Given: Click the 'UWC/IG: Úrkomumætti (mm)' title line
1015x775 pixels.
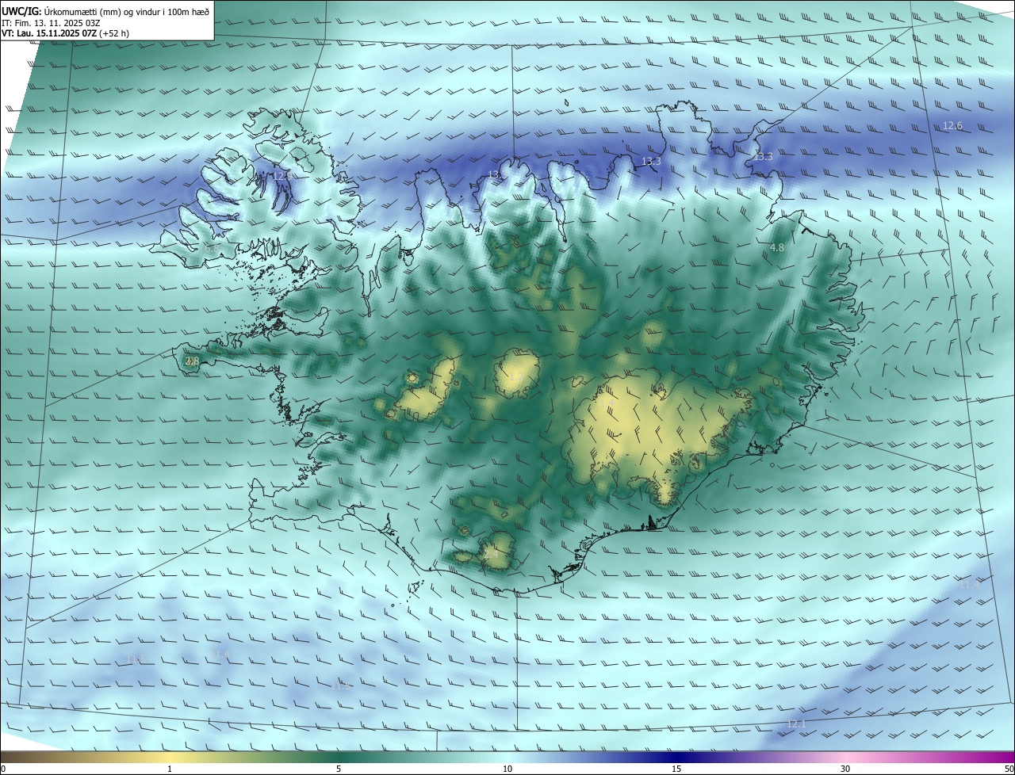Looking at the screenshot, I should pyautogui.click(x=105, y=11).
